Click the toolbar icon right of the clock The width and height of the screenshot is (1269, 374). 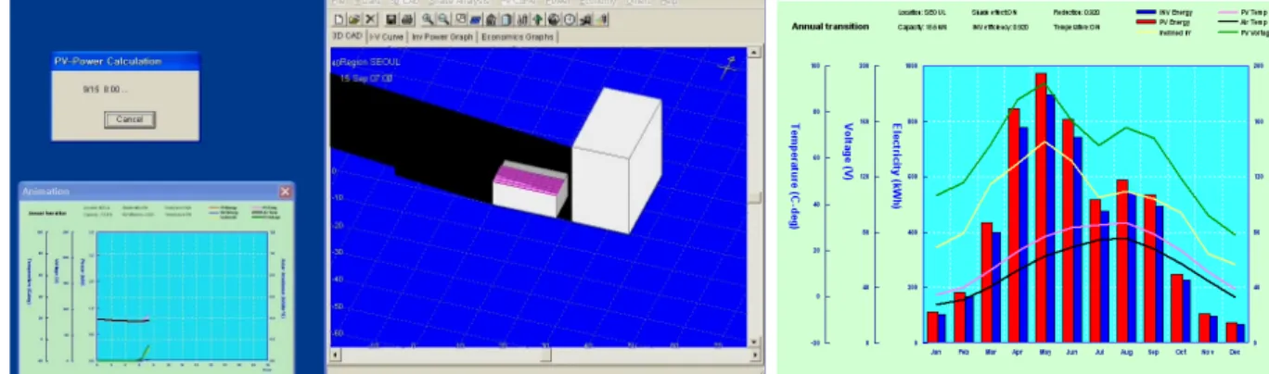tap(585, 19)
